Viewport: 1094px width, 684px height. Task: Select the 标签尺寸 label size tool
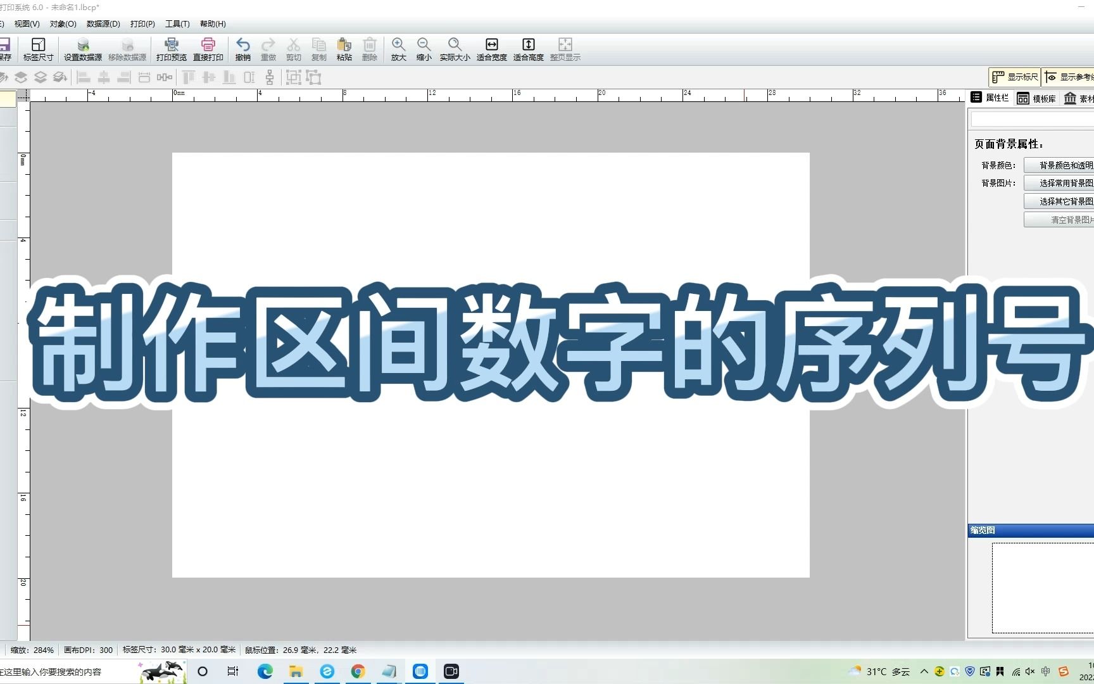[38, 49]
